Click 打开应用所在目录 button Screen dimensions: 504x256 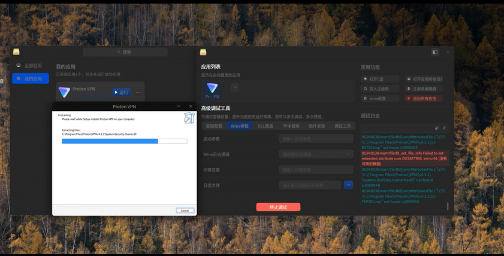coord(423,79)
